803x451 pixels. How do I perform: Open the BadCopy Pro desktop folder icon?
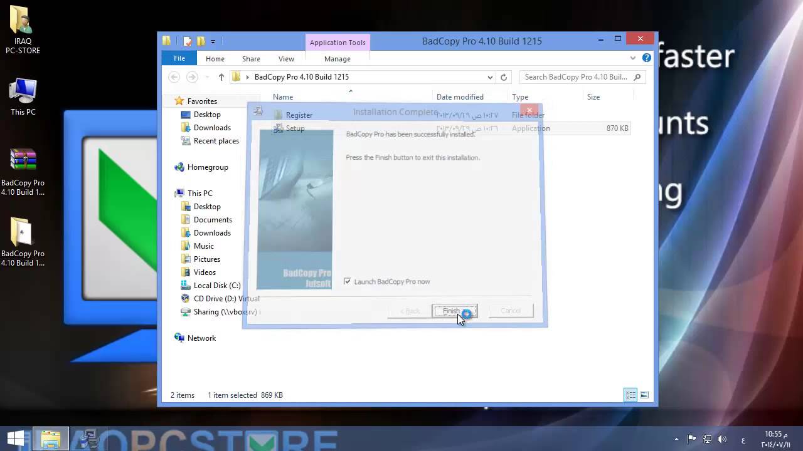coord(23,242)
